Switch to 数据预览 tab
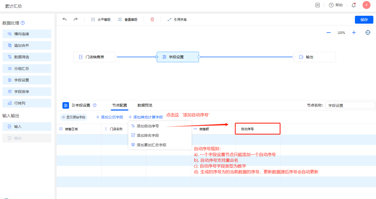The width and height of the screenshot is (376, 199). [x=145, y=105]
